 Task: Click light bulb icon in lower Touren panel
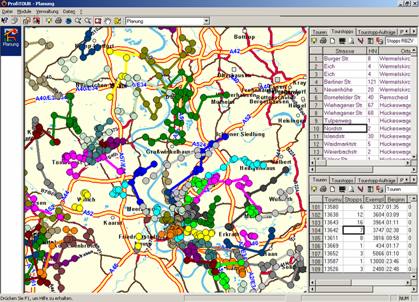pyautogui.click(x=314, y=189)
